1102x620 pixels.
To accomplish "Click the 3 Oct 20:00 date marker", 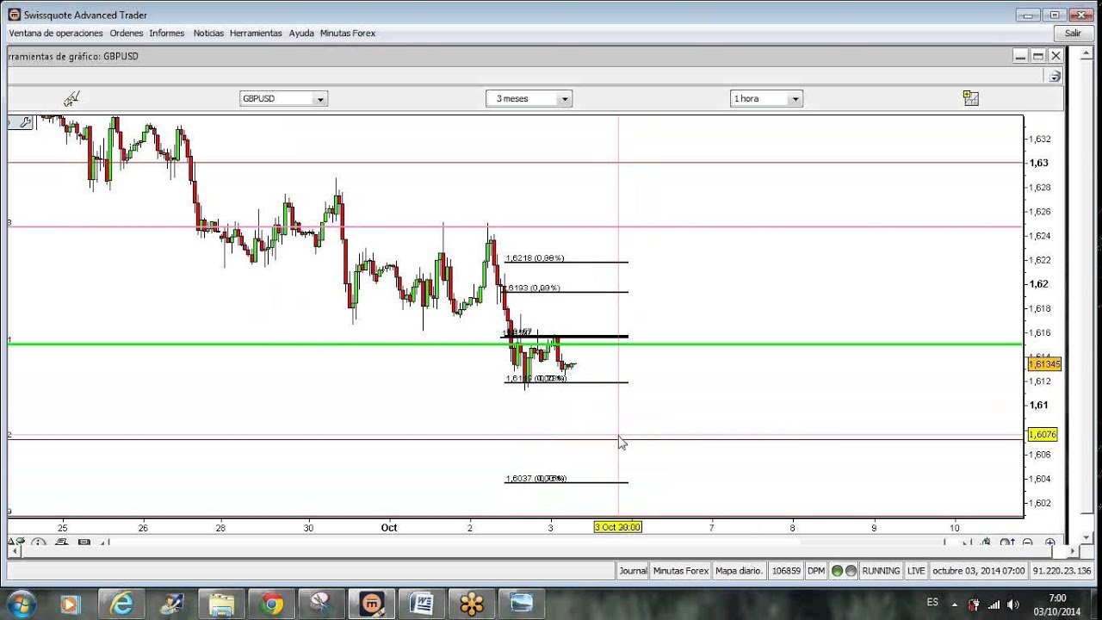I will (618, 527).
